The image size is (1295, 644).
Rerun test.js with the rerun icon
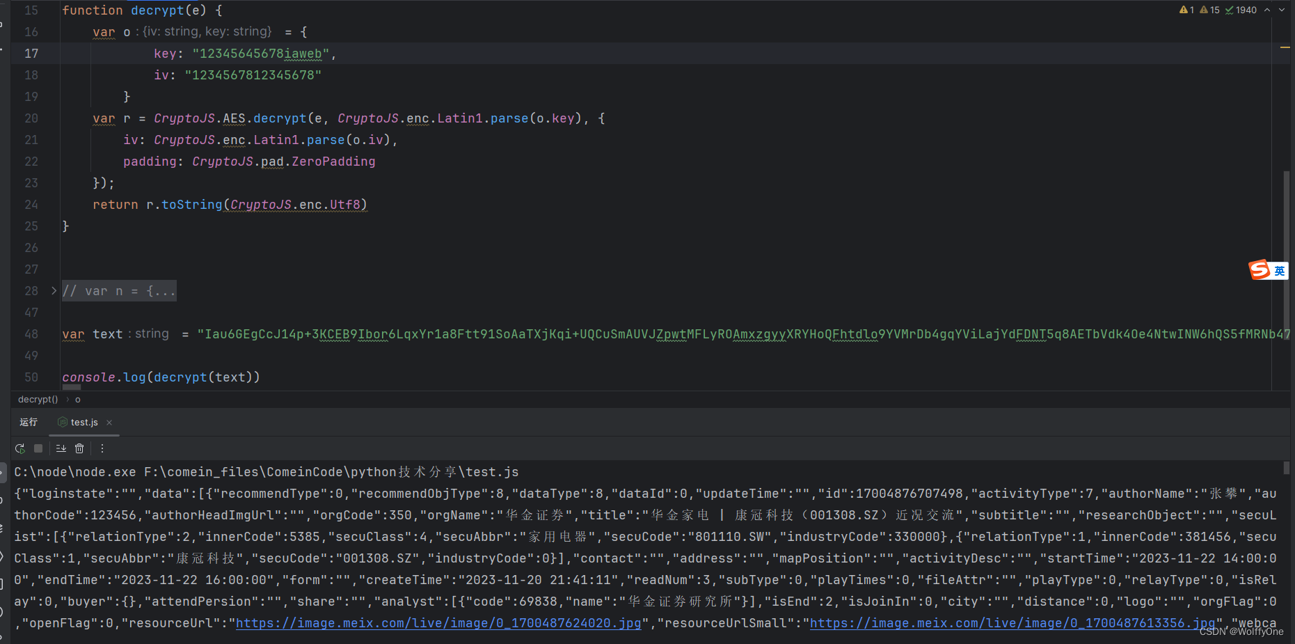(x=20, y=448)
